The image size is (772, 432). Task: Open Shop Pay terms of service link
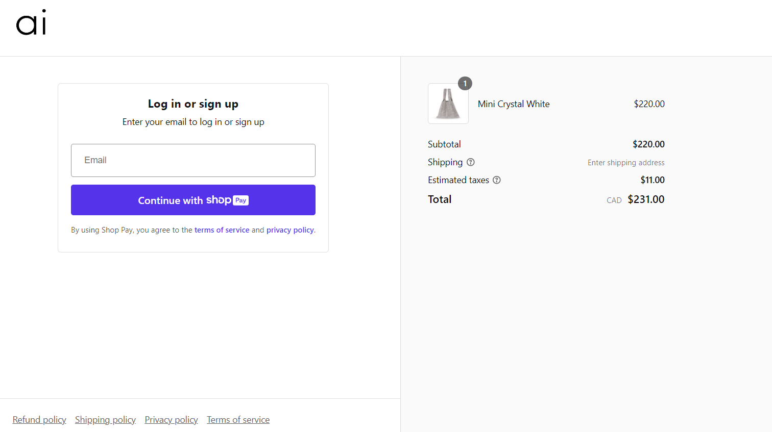coord(222,230)
